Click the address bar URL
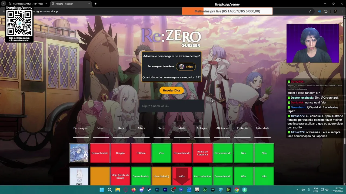 click(45, 11)
